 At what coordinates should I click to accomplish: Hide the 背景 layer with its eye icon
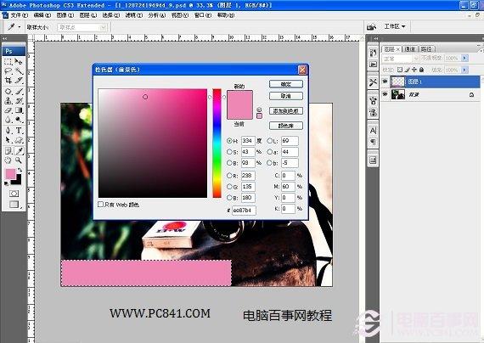tap(385, 94)
